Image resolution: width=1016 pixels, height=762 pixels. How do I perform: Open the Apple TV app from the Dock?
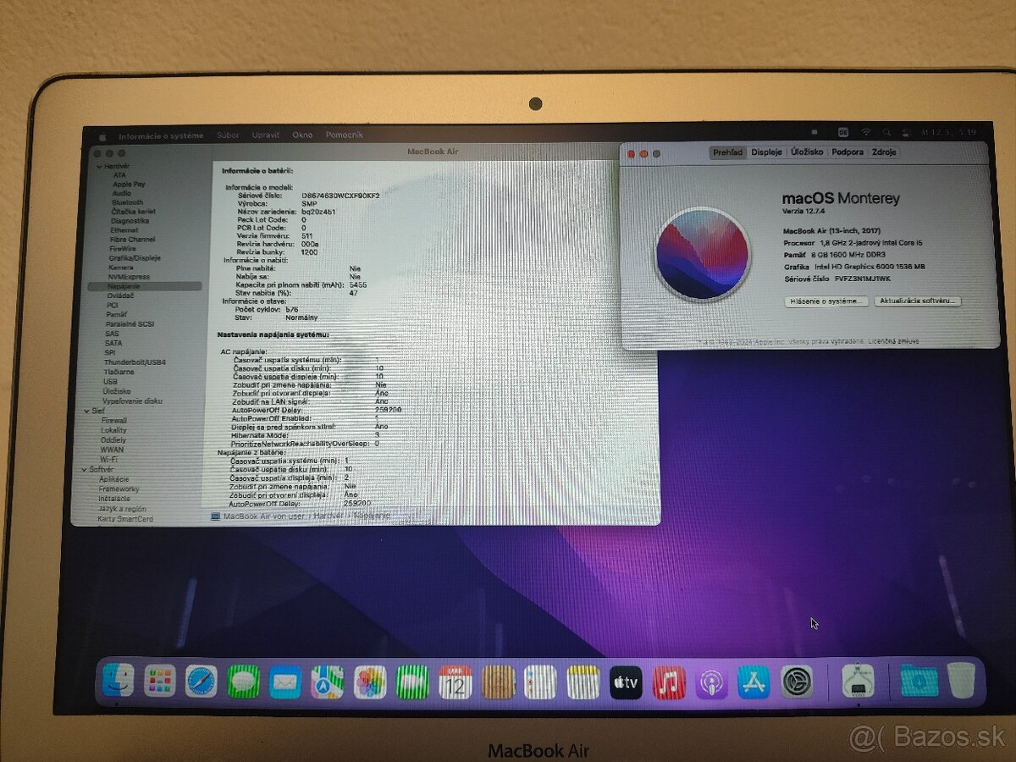pyautogui.click(x=624, y=683)
